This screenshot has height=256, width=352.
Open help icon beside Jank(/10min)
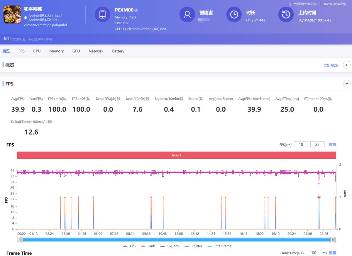pos(147,99)
